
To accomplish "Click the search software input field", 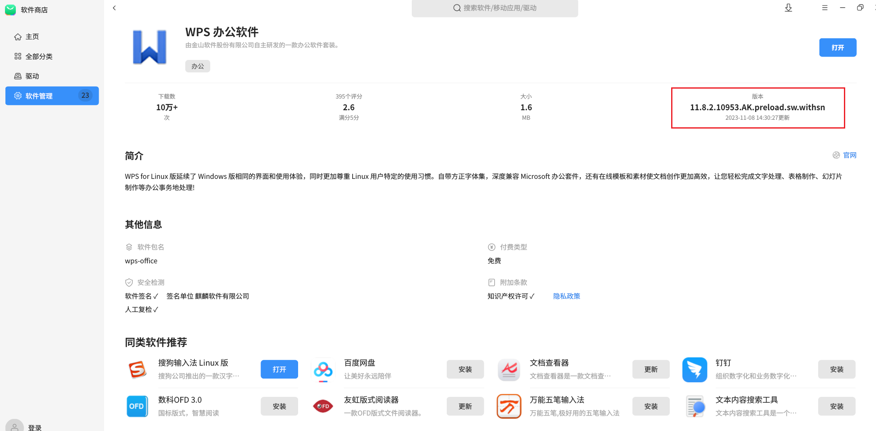I will coord(495,8).
